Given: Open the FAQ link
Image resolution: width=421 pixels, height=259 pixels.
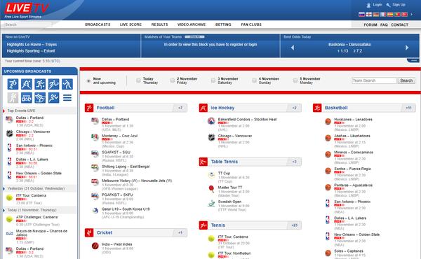Looking at the screenshot, I should click(x=384, y=24).
